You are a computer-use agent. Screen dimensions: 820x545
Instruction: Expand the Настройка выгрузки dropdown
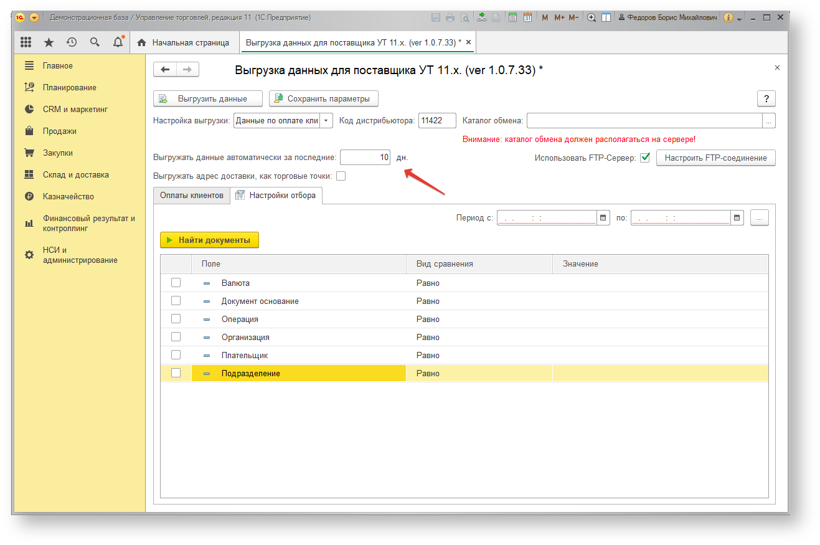(326, 121)
